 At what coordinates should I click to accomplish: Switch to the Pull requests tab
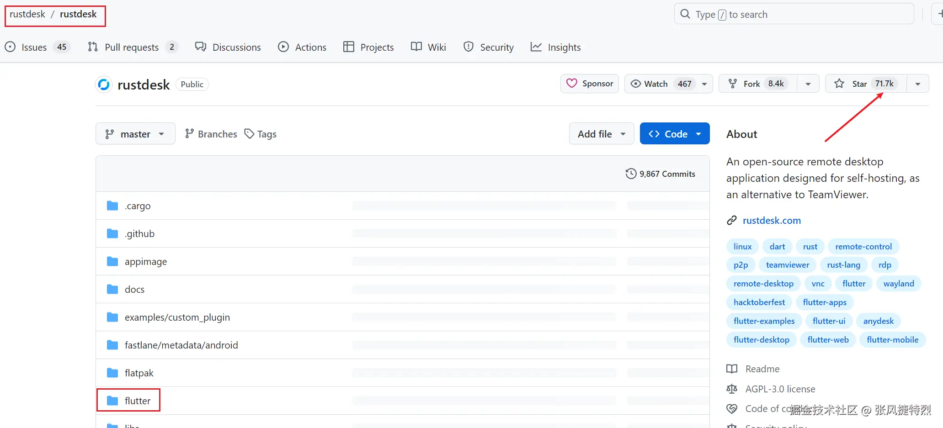click(133, 47)
